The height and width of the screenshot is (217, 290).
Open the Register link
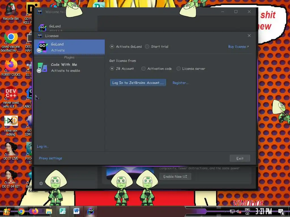click(180, 83)
